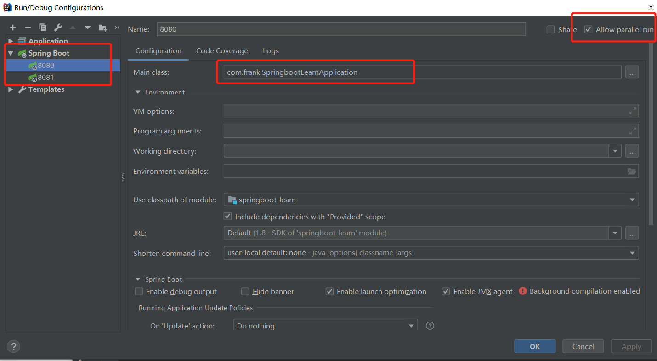Select the 8080 run configuration

(x=63, y=65)
